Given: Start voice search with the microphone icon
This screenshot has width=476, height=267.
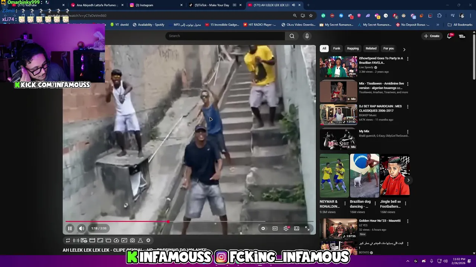Looking at the screenshot, I should [x=307, y=36].
